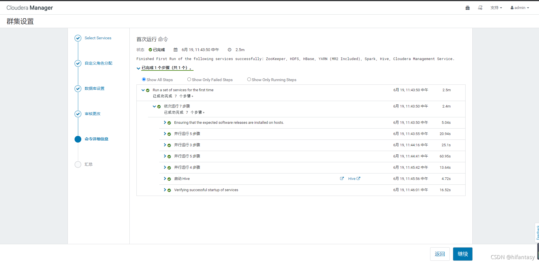Click the 审核更改 checkmark circle
The image size is (539, 263).
tap(78, 114)
